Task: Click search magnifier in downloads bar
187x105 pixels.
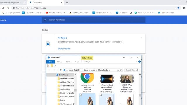Action: coord(45,20)
